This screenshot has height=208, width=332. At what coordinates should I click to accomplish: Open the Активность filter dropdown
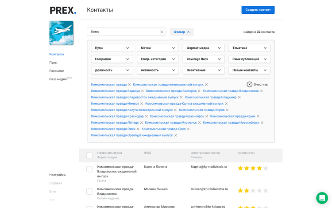point(158,70)
